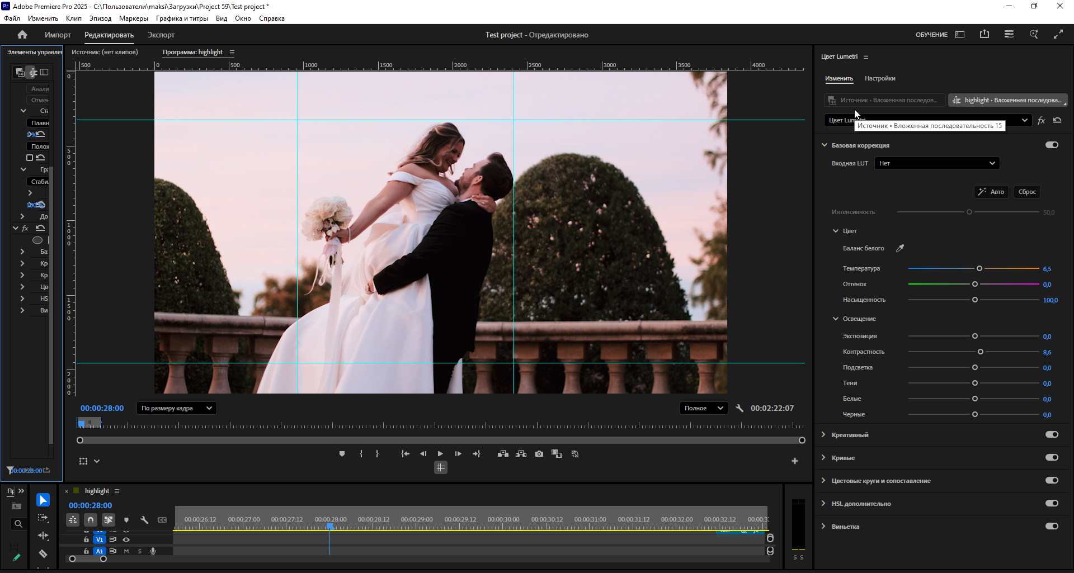
Task: Click the Температура slider handle
Action: (x=979, y=268)
